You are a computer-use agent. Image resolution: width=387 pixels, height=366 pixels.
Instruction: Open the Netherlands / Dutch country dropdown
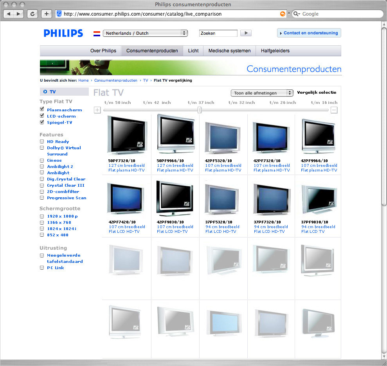coord(145,33)
